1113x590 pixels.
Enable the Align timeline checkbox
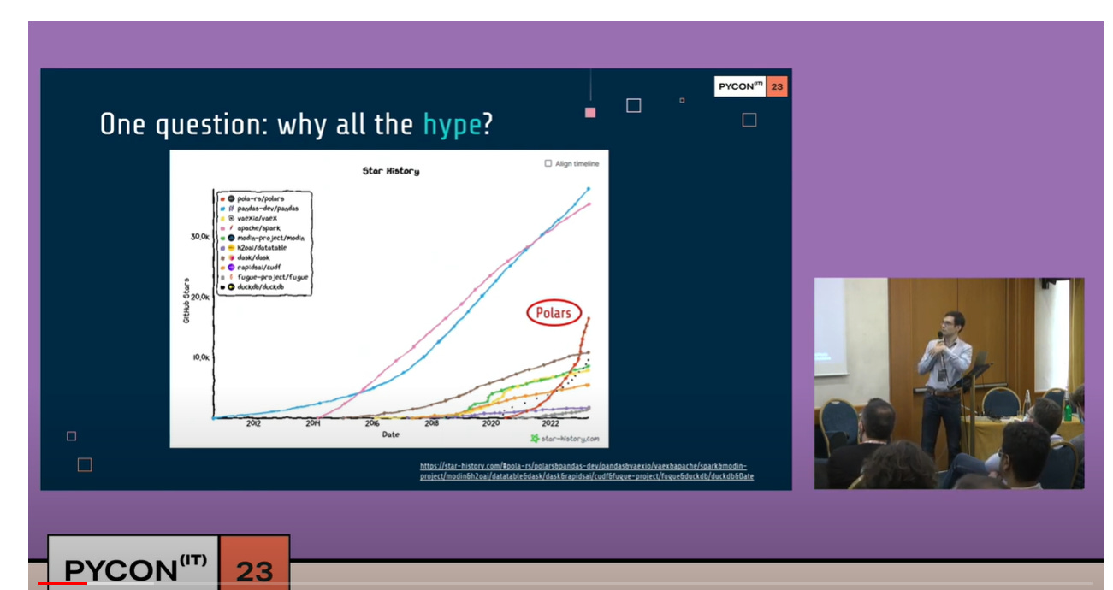548,163
